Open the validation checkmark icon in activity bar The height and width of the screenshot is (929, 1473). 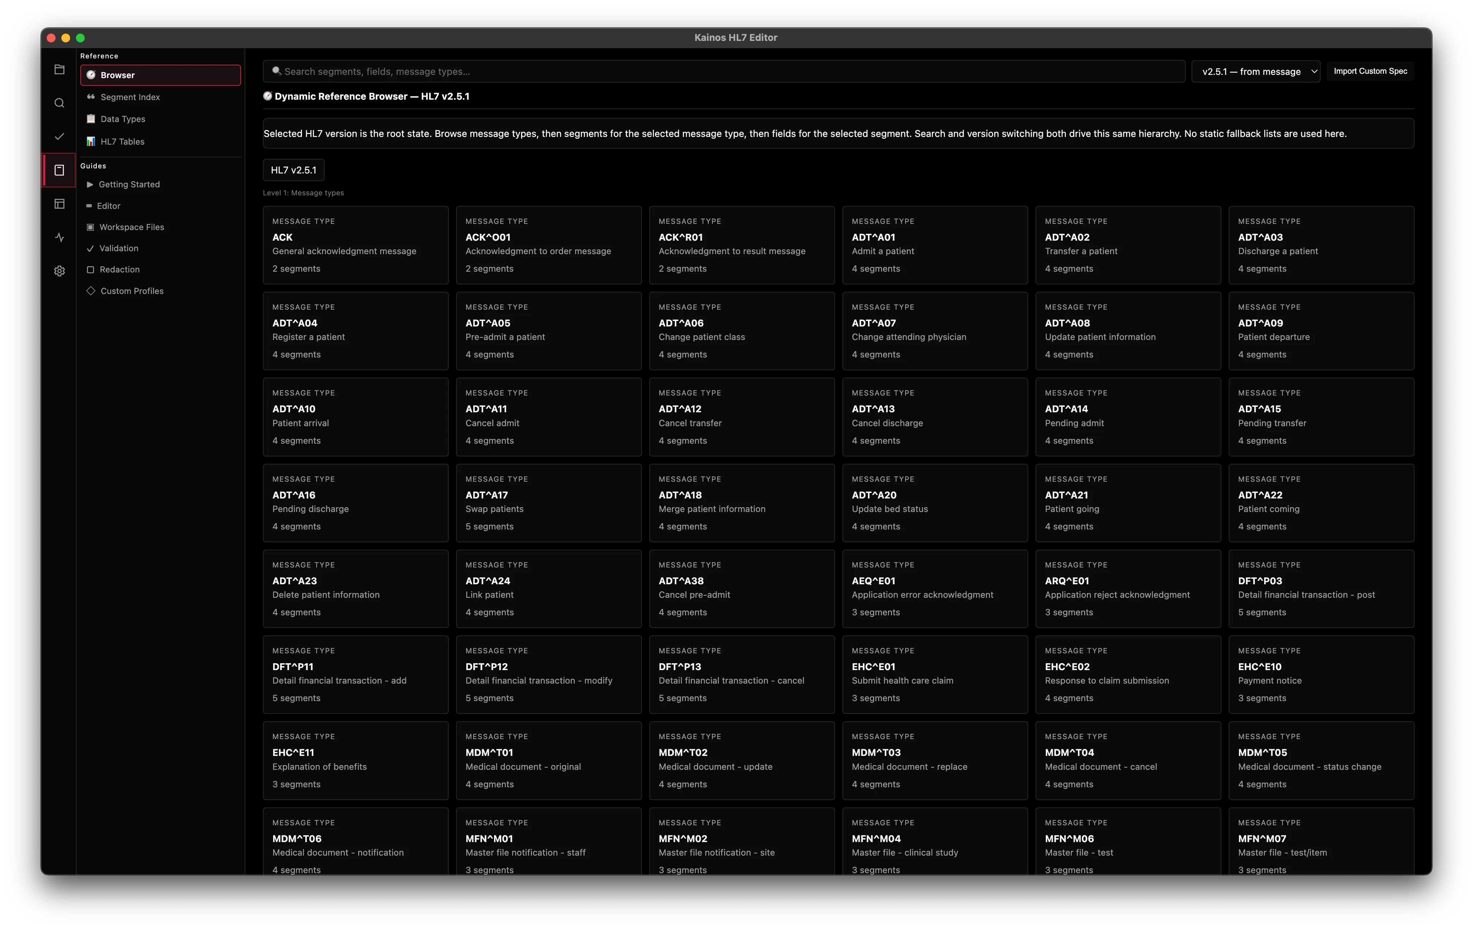[59, 136]
